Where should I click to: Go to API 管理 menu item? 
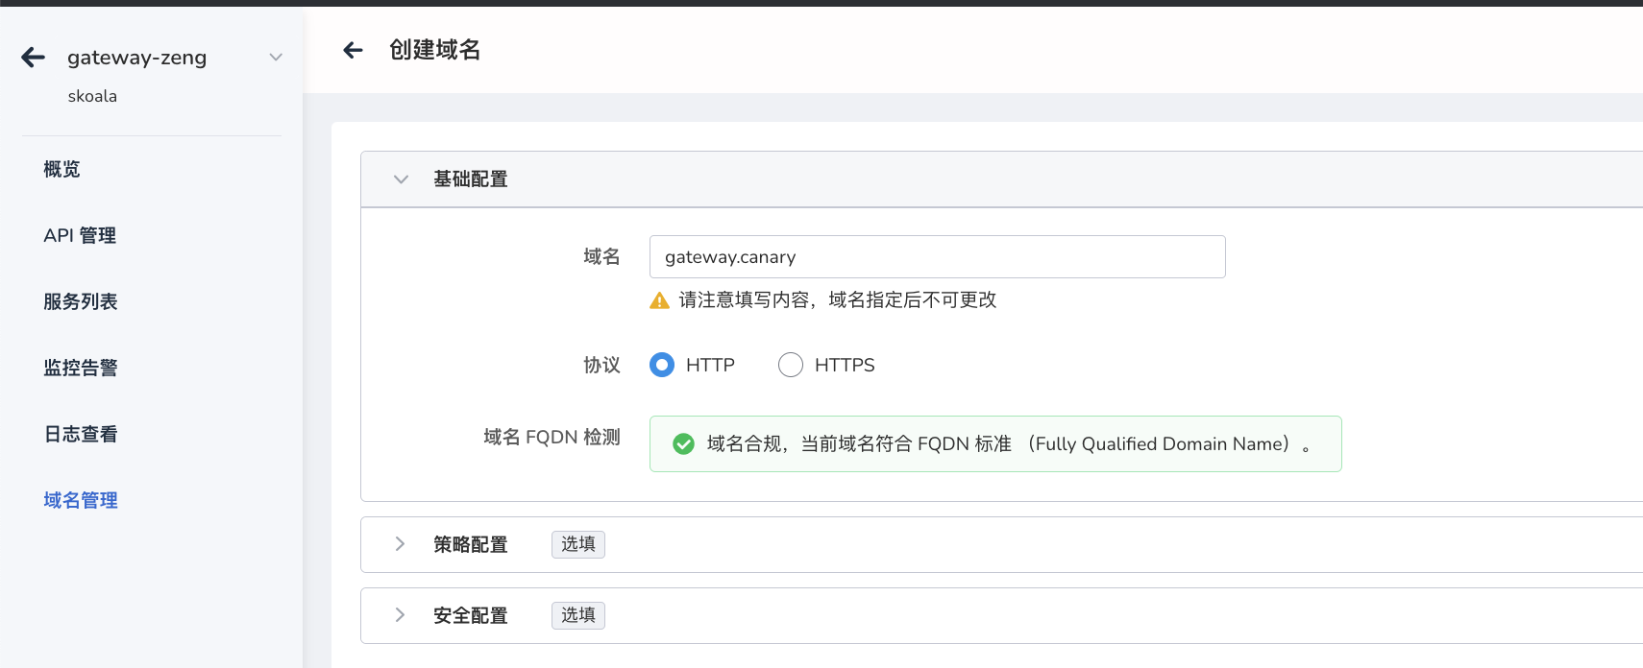tap(80, 235)
